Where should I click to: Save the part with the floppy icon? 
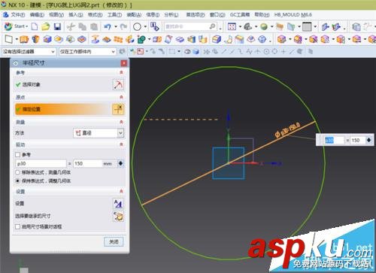point(58,26)
